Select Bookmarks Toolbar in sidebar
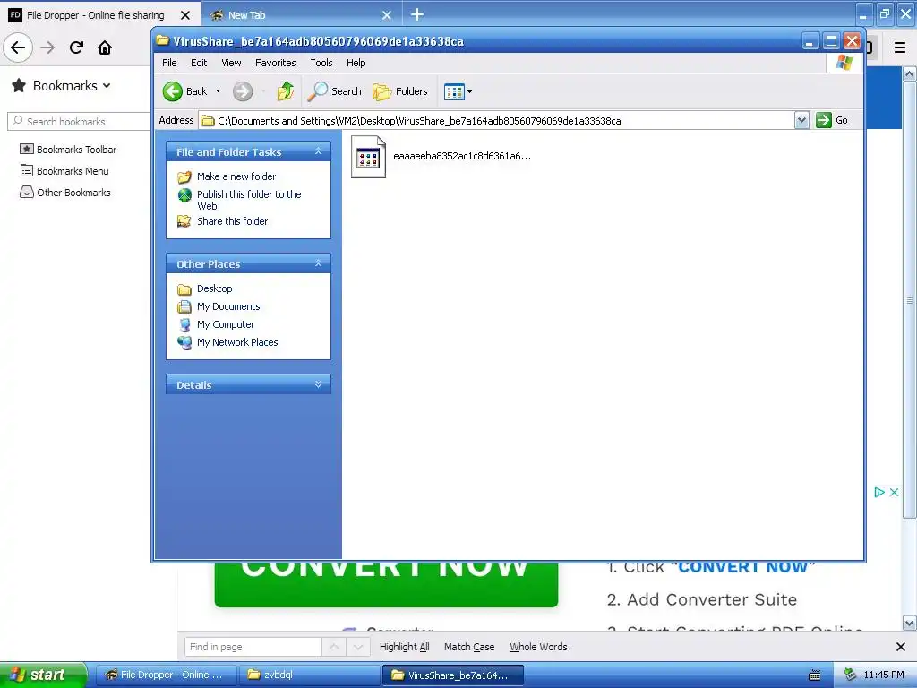917x688 pixels. click(68, 150)
